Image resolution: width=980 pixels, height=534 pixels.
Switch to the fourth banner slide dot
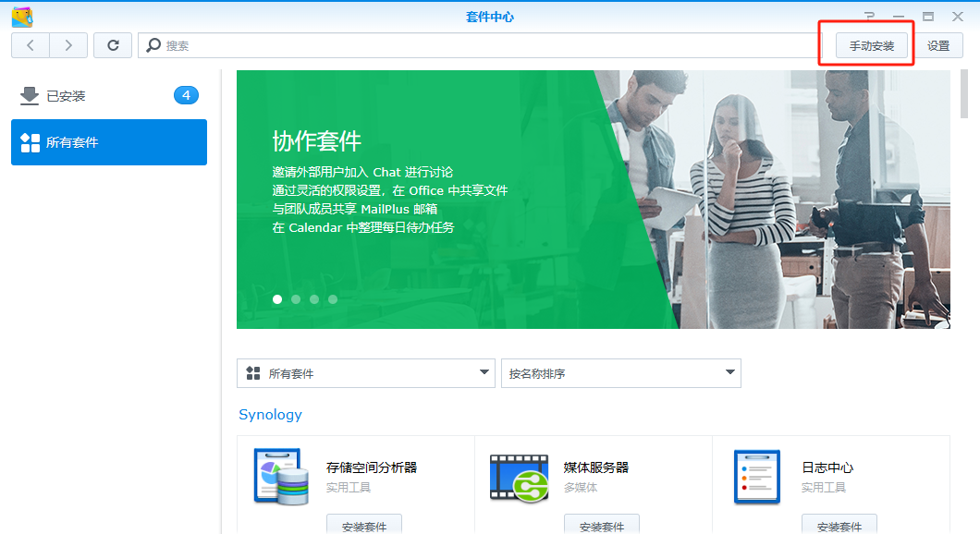333,299
